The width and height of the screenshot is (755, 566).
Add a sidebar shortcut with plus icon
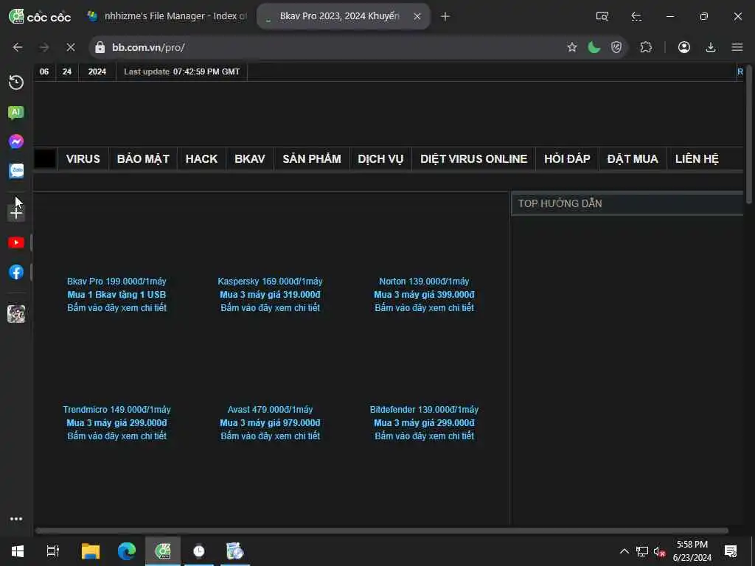(x=16, y=213)
